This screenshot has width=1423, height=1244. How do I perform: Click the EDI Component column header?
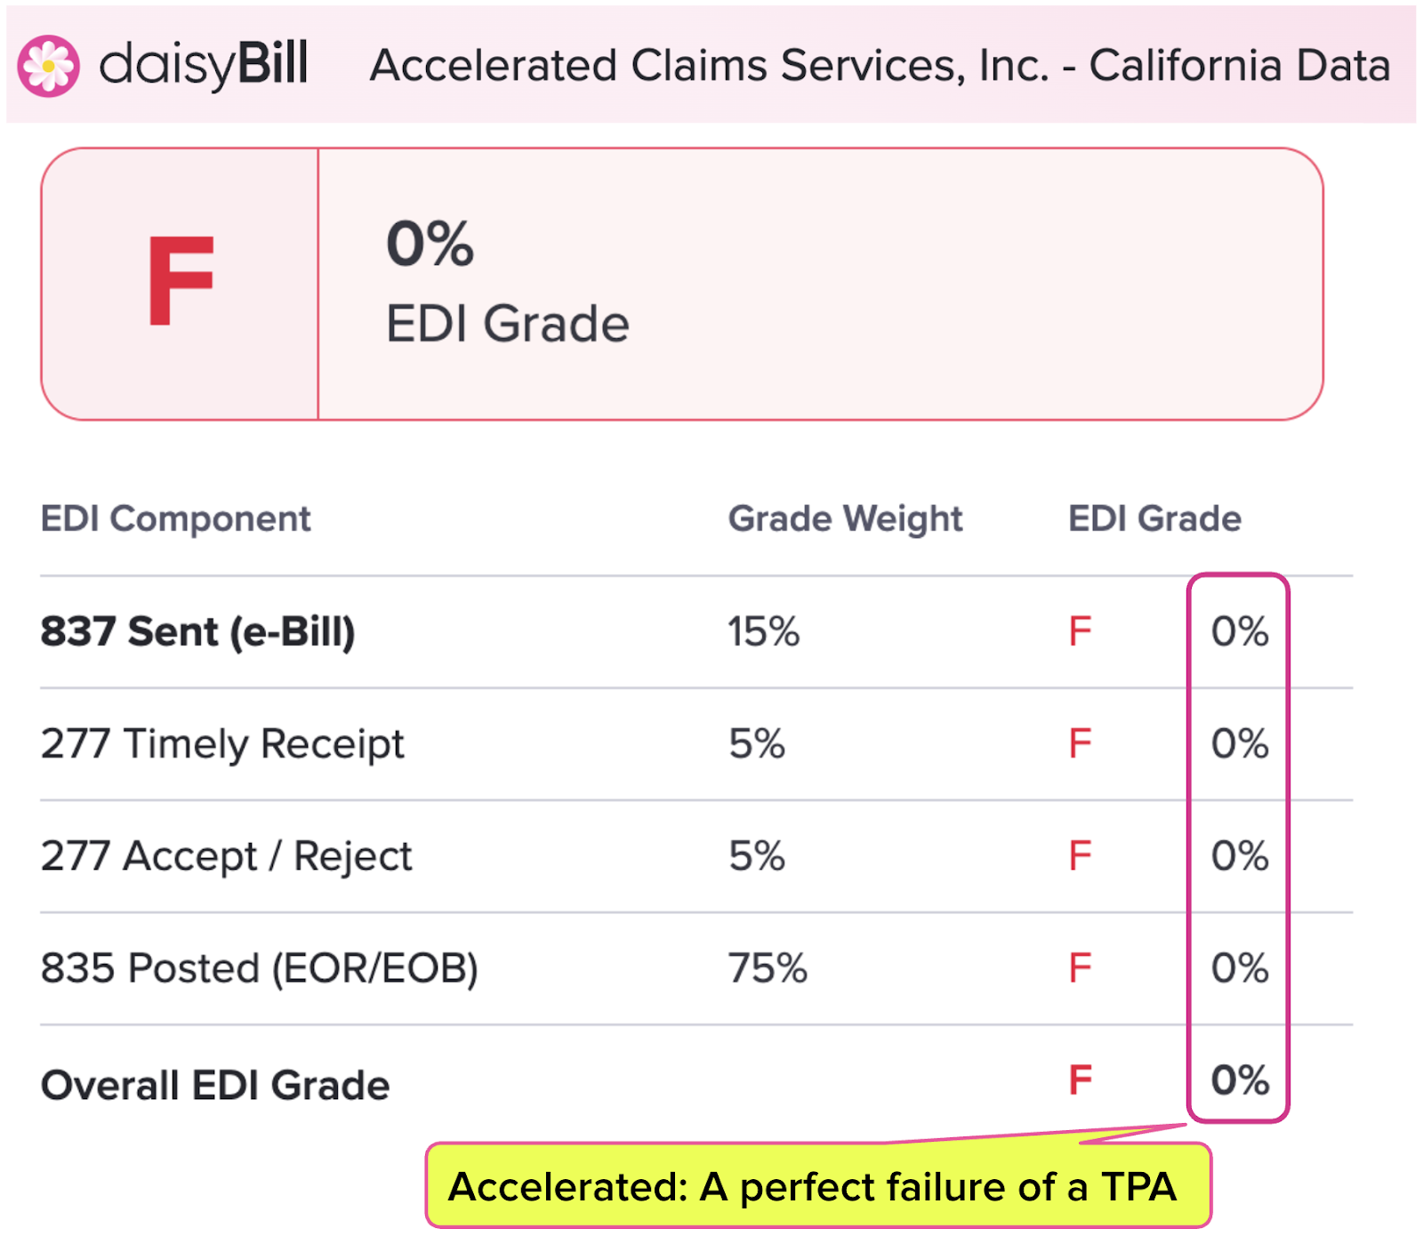pyautogui.click(x=176, y=519)
